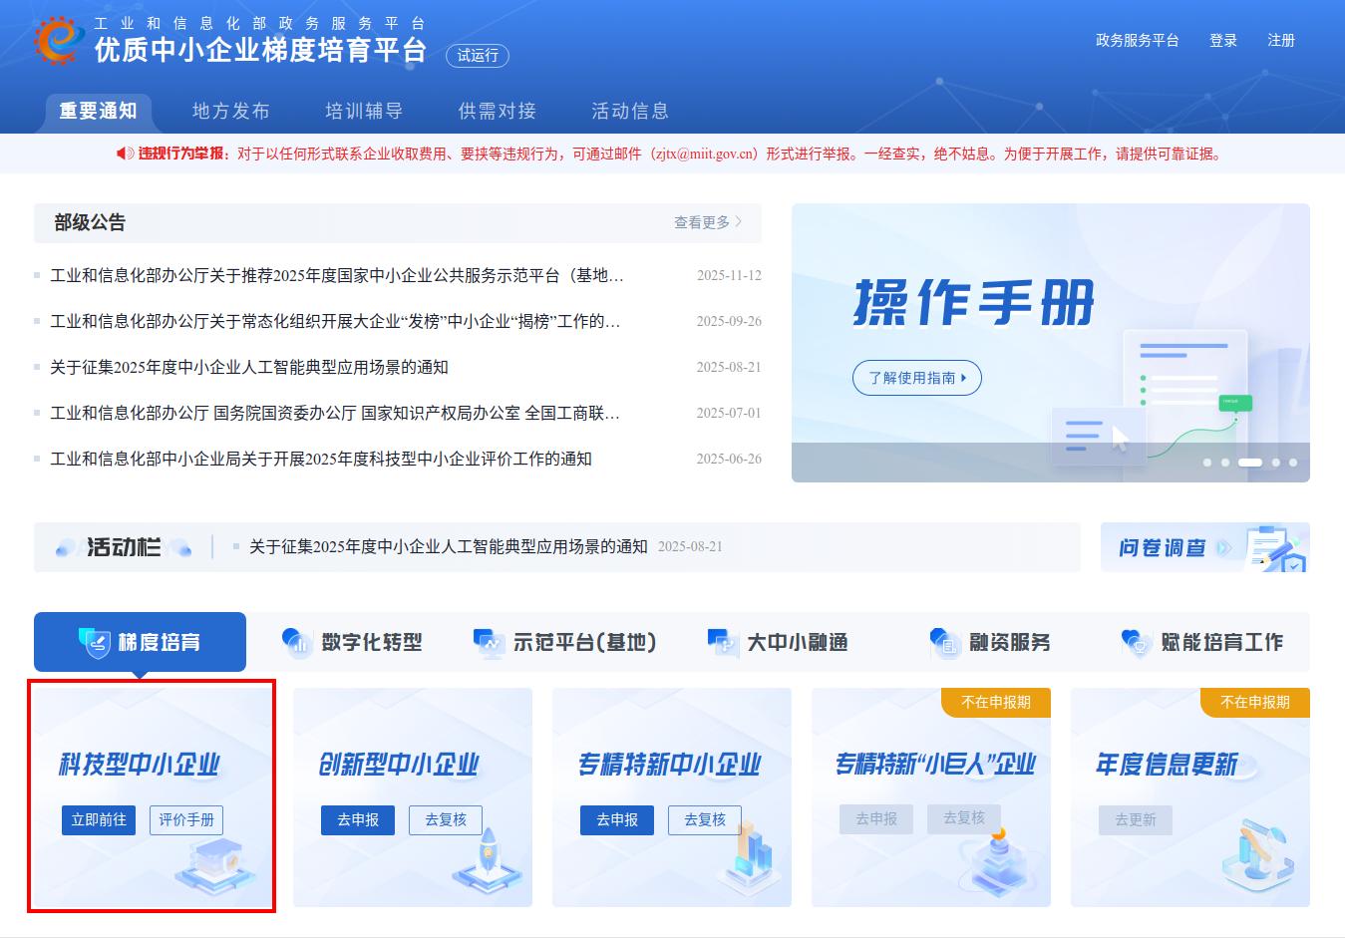Open the 培训辅导 tab

(364, 111)
